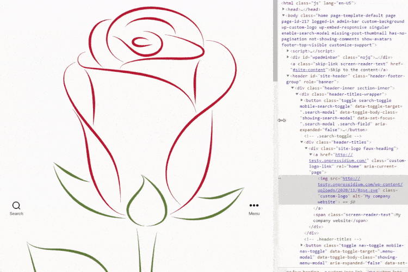This screenshot has height=272, width=408.
Task: Expand the div wpadminbar node
Action: coord(288,57)
